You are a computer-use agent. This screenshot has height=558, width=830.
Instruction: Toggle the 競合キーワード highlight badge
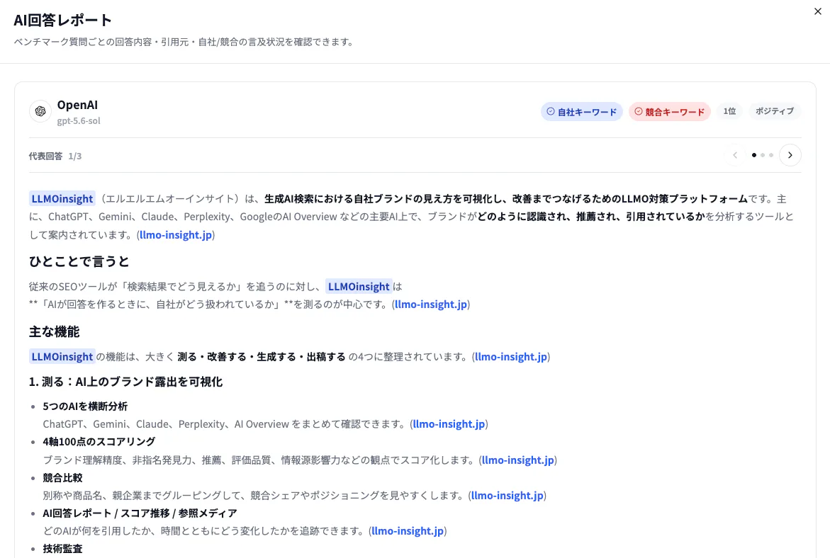(669, 112)
